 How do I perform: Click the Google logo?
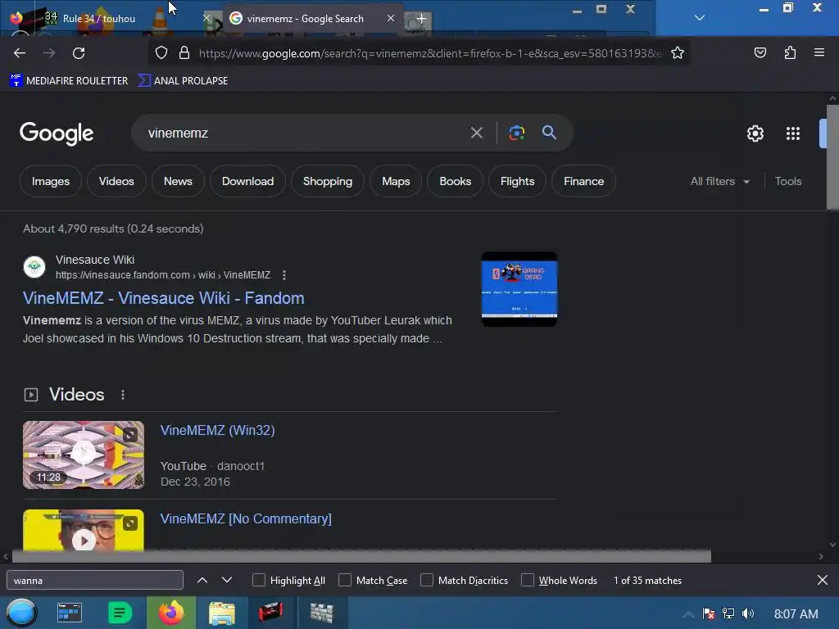(x=57, y=133)
